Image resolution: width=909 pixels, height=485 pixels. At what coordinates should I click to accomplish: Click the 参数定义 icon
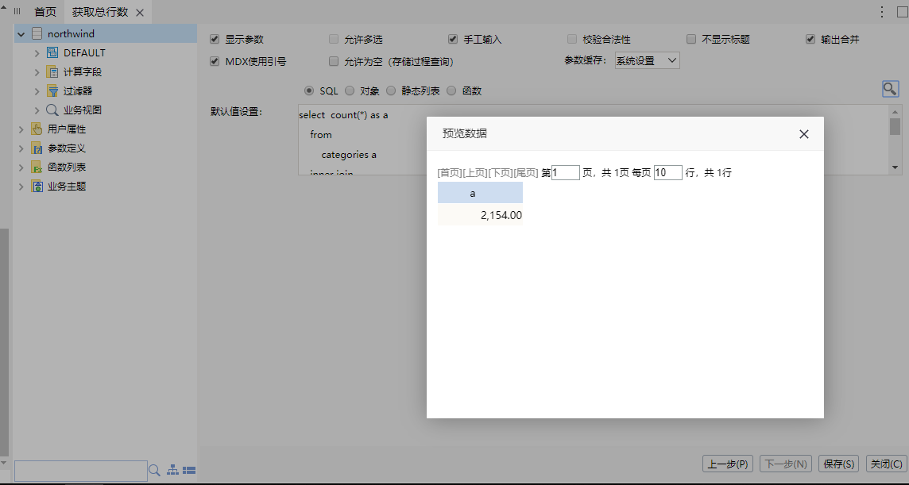point(37,148)
